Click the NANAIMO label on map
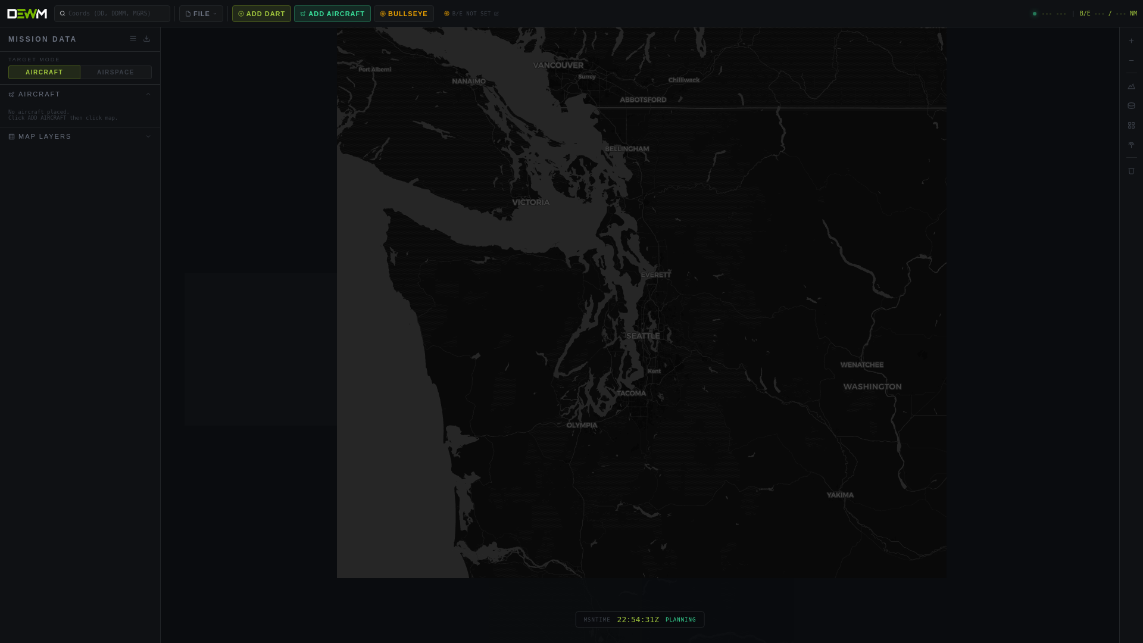Screen dimensions: 1143x643 (x=469, y=82)
